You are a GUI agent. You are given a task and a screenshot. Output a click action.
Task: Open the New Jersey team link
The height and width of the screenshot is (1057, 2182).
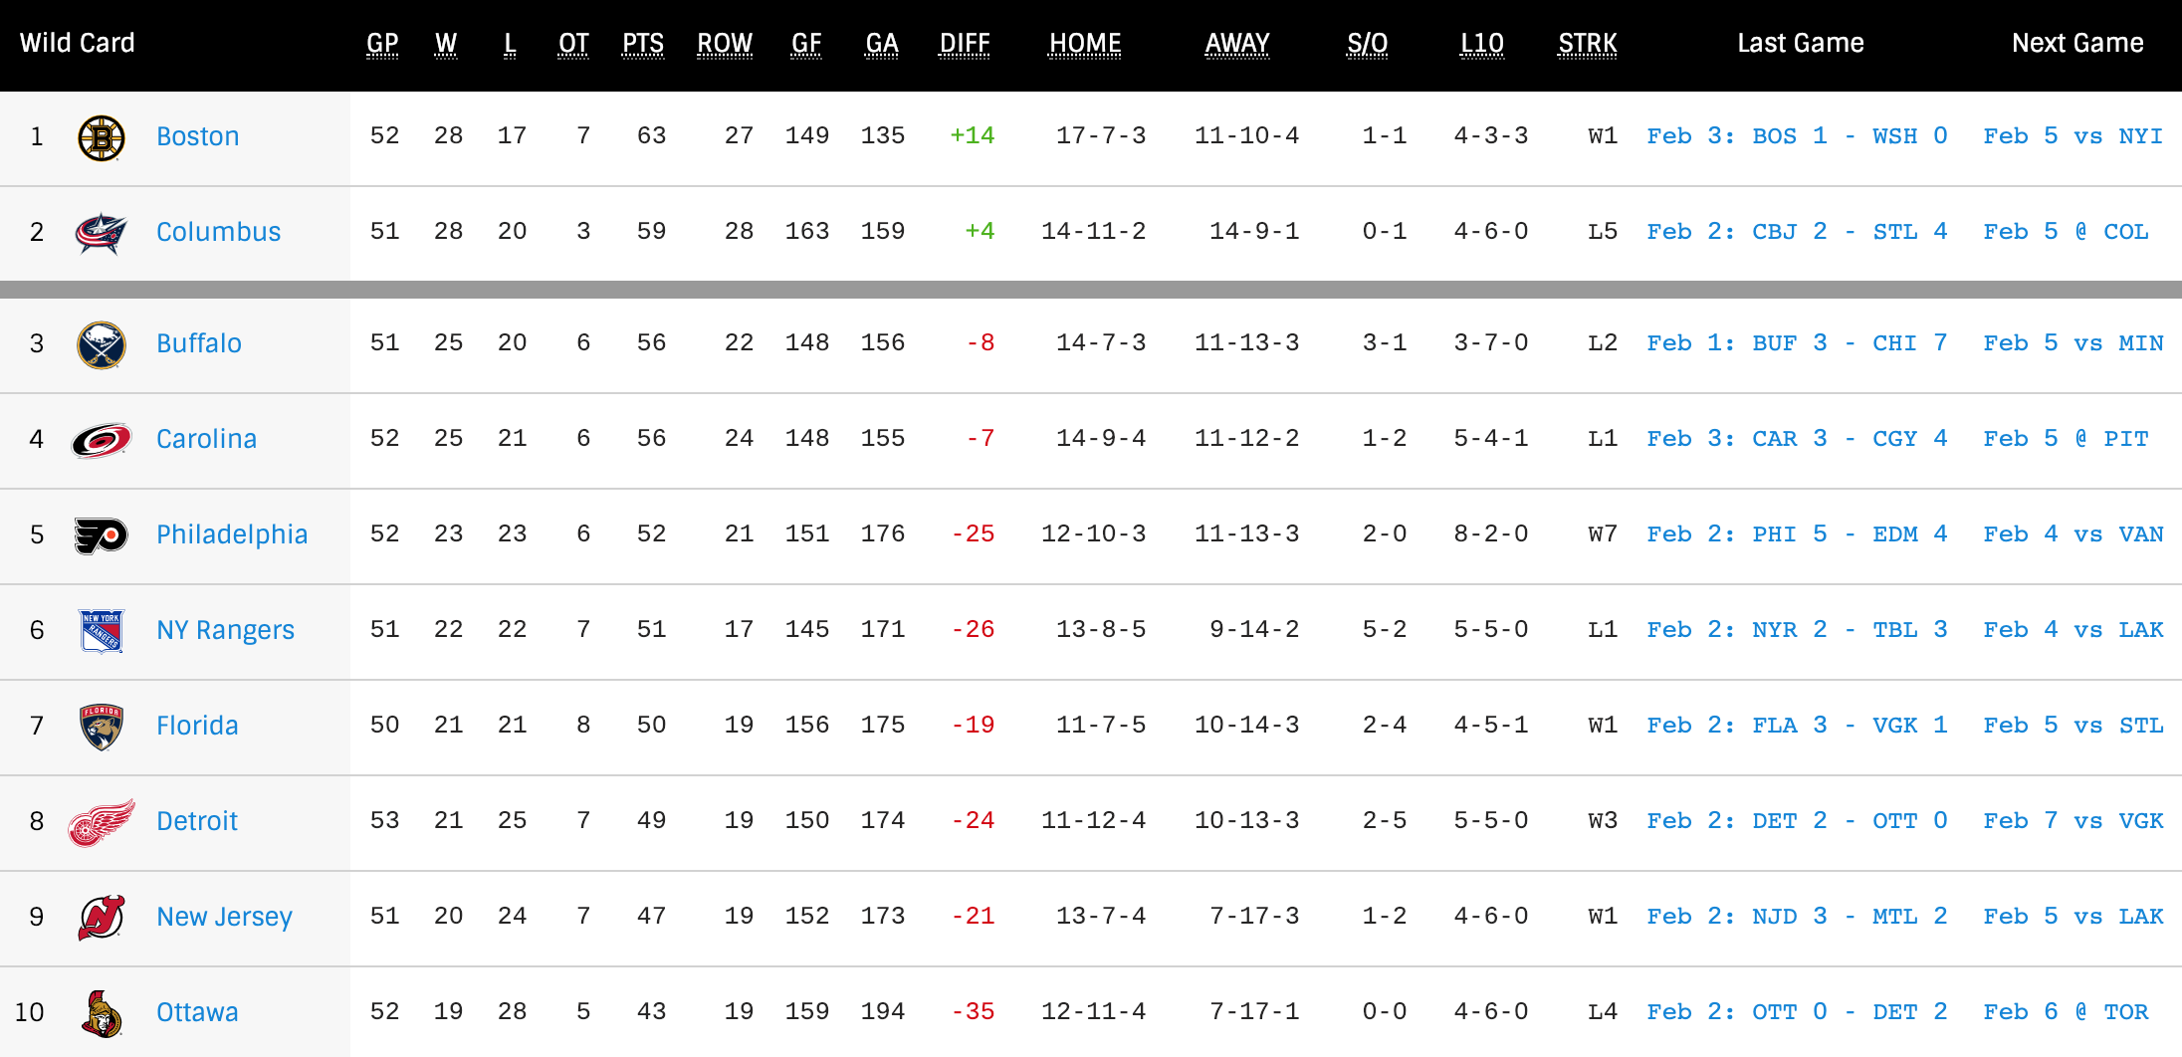pos(224,917)
